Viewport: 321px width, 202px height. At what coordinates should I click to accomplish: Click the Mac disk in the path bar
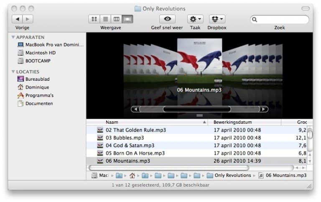100,175
